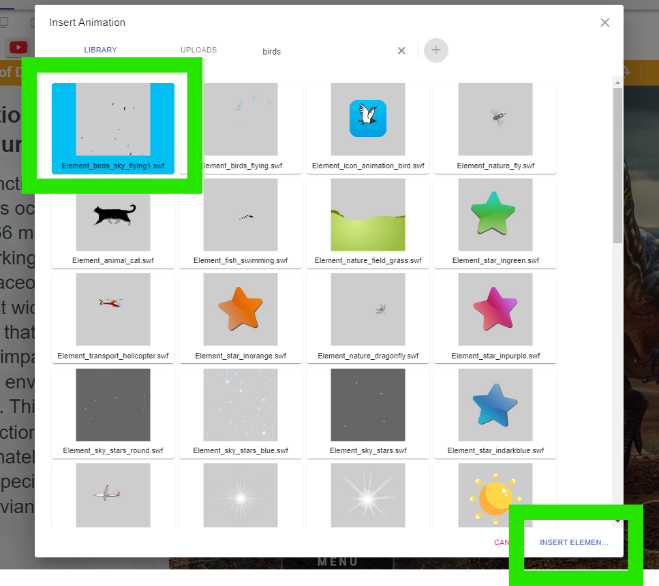
Task: Select the yellow sun animation thumbnail
Action: point(495,495)
